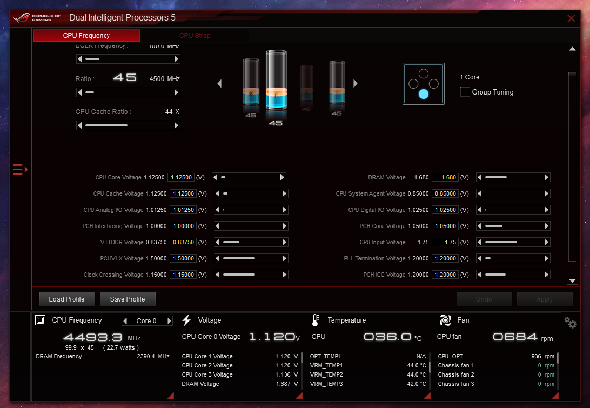Click the main panel scroll down arrow

572,281
